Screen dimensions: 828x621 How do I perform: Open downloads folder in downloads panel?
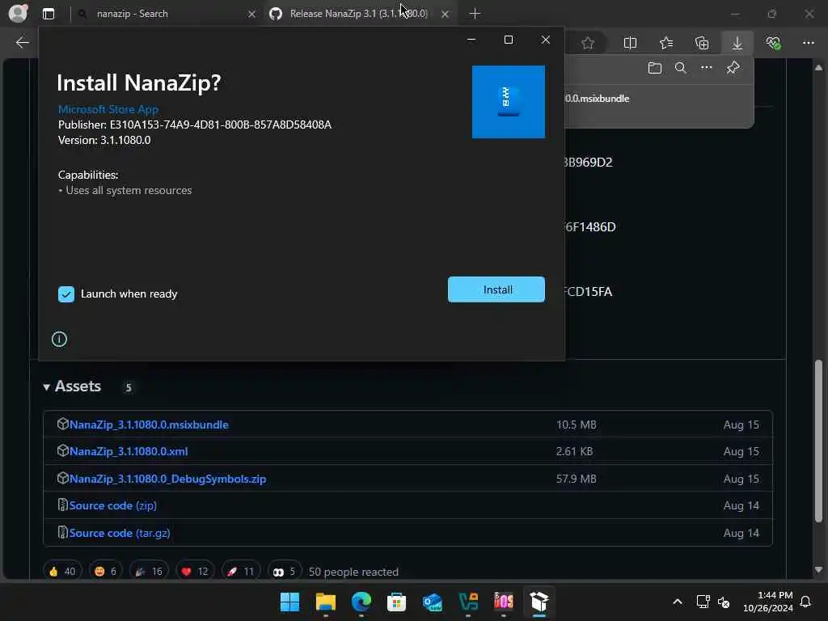click(655, 68)
